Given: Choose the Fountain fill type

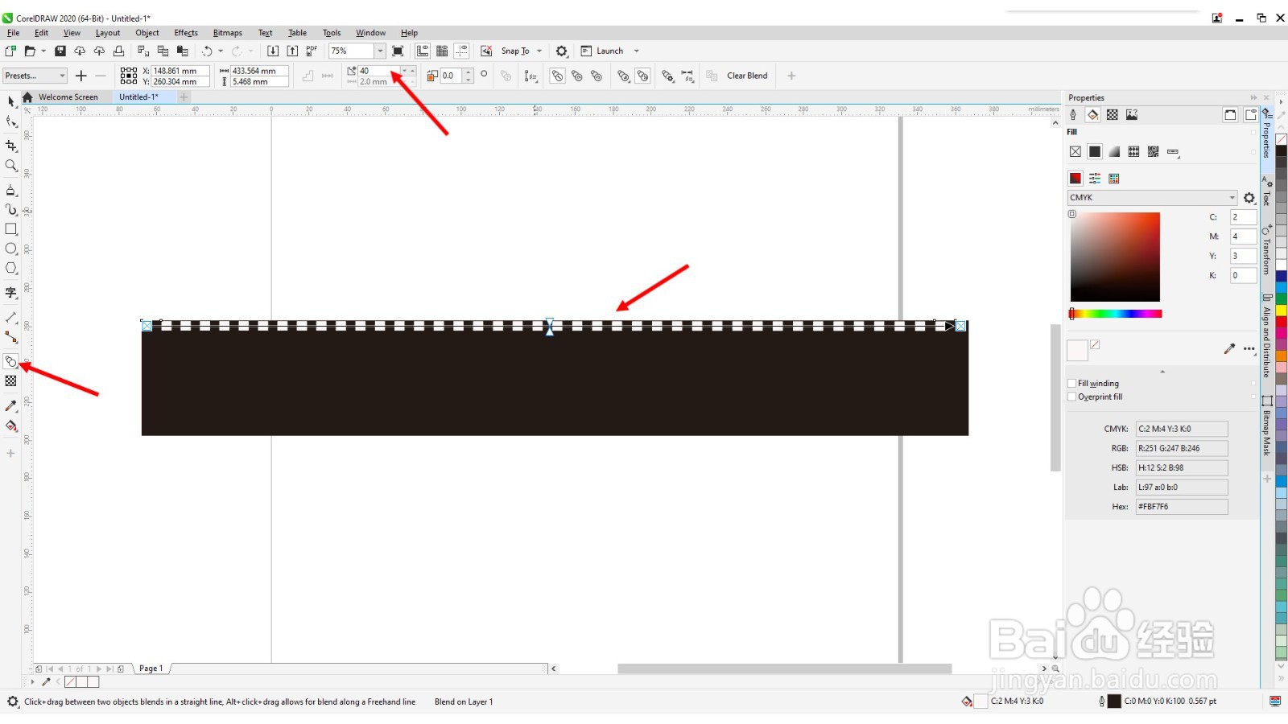Looking at the screenshot, I should tap(1114, 151).
